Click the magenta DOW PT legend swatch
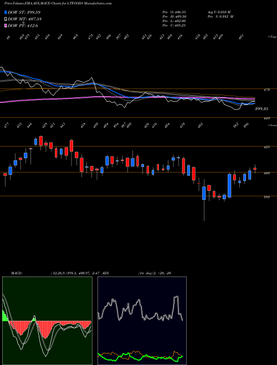The image size is (277, 365). click(x=6, y=25)
